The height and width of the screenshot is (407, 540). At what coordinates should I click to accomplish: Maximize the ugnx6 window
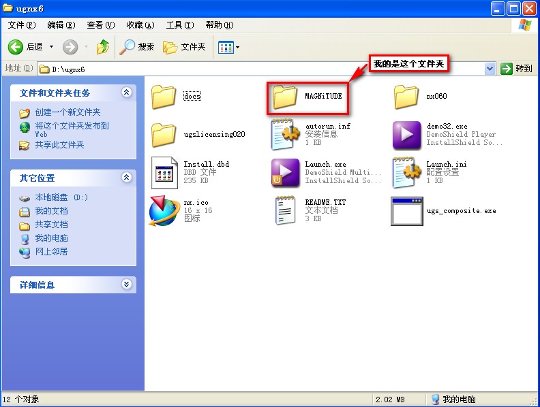click(x=513, y=9)
